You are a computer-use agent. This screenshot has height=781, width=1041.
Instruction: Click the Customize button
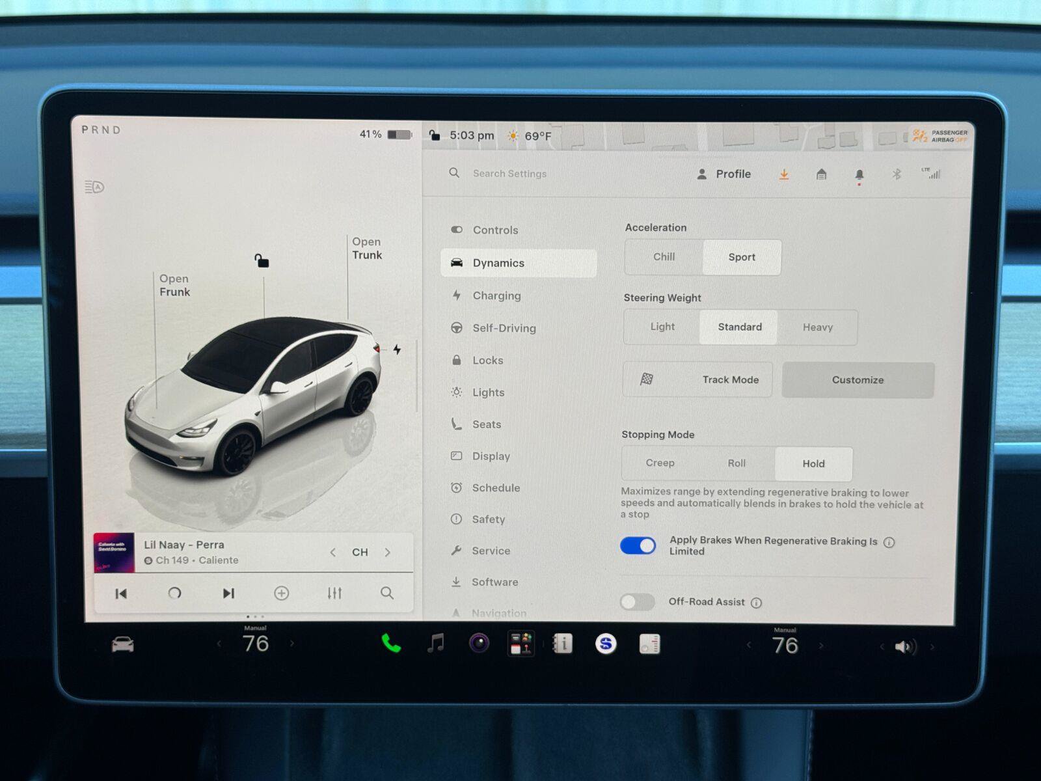[x=858, y=380]
